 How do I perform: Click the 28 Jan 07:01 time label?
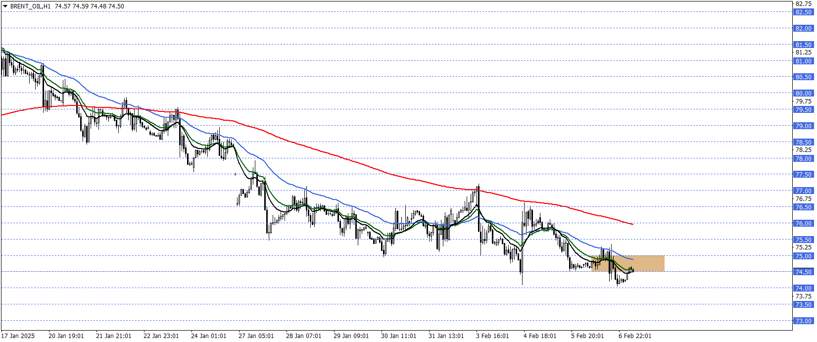(x=303, y=336)
